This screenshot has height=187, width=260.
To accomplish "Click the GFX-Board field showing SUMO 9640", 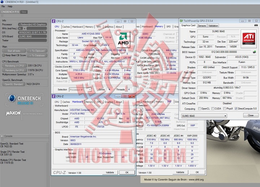I will click(32, 36).
